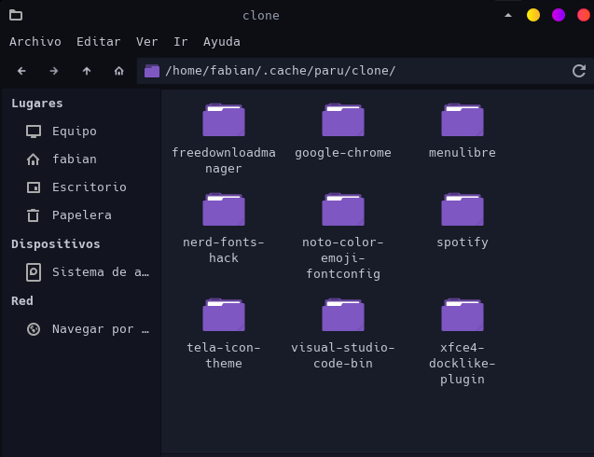This screenshot has width=594, height=457.
Task: Select the visual-studio-code-bin folder icon
Action: [343, 314]
